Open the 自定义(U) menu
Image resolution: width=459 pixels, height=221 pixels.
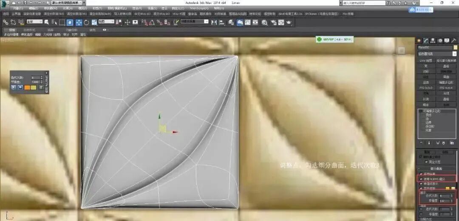(x=178, y=8)
